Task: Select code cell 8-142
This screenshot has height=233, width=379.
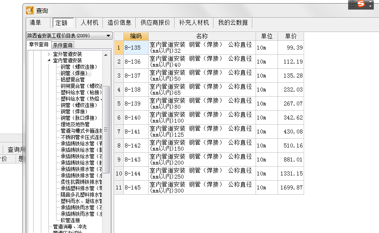Action: point(136,145)
